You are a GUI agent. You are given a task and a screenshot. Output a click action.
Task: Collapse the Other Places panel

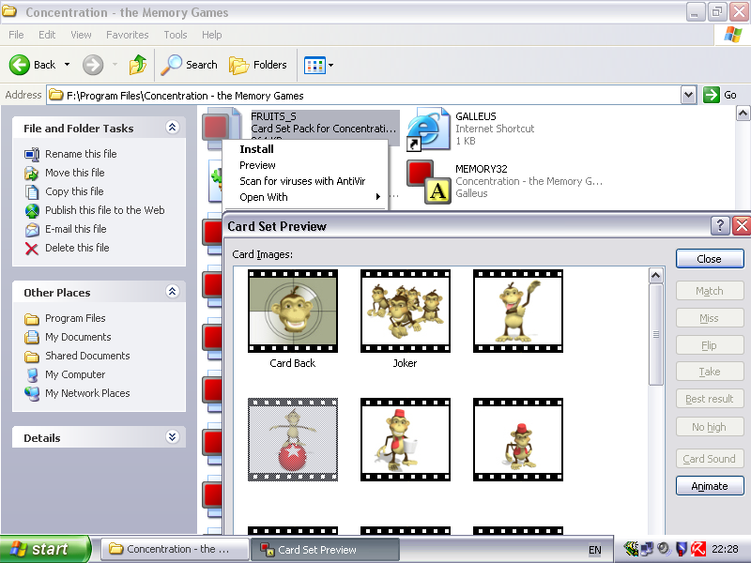point(172,292)
